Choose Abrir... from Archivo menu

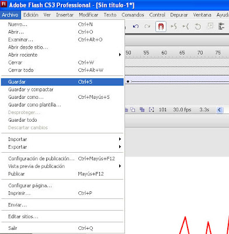63,32
